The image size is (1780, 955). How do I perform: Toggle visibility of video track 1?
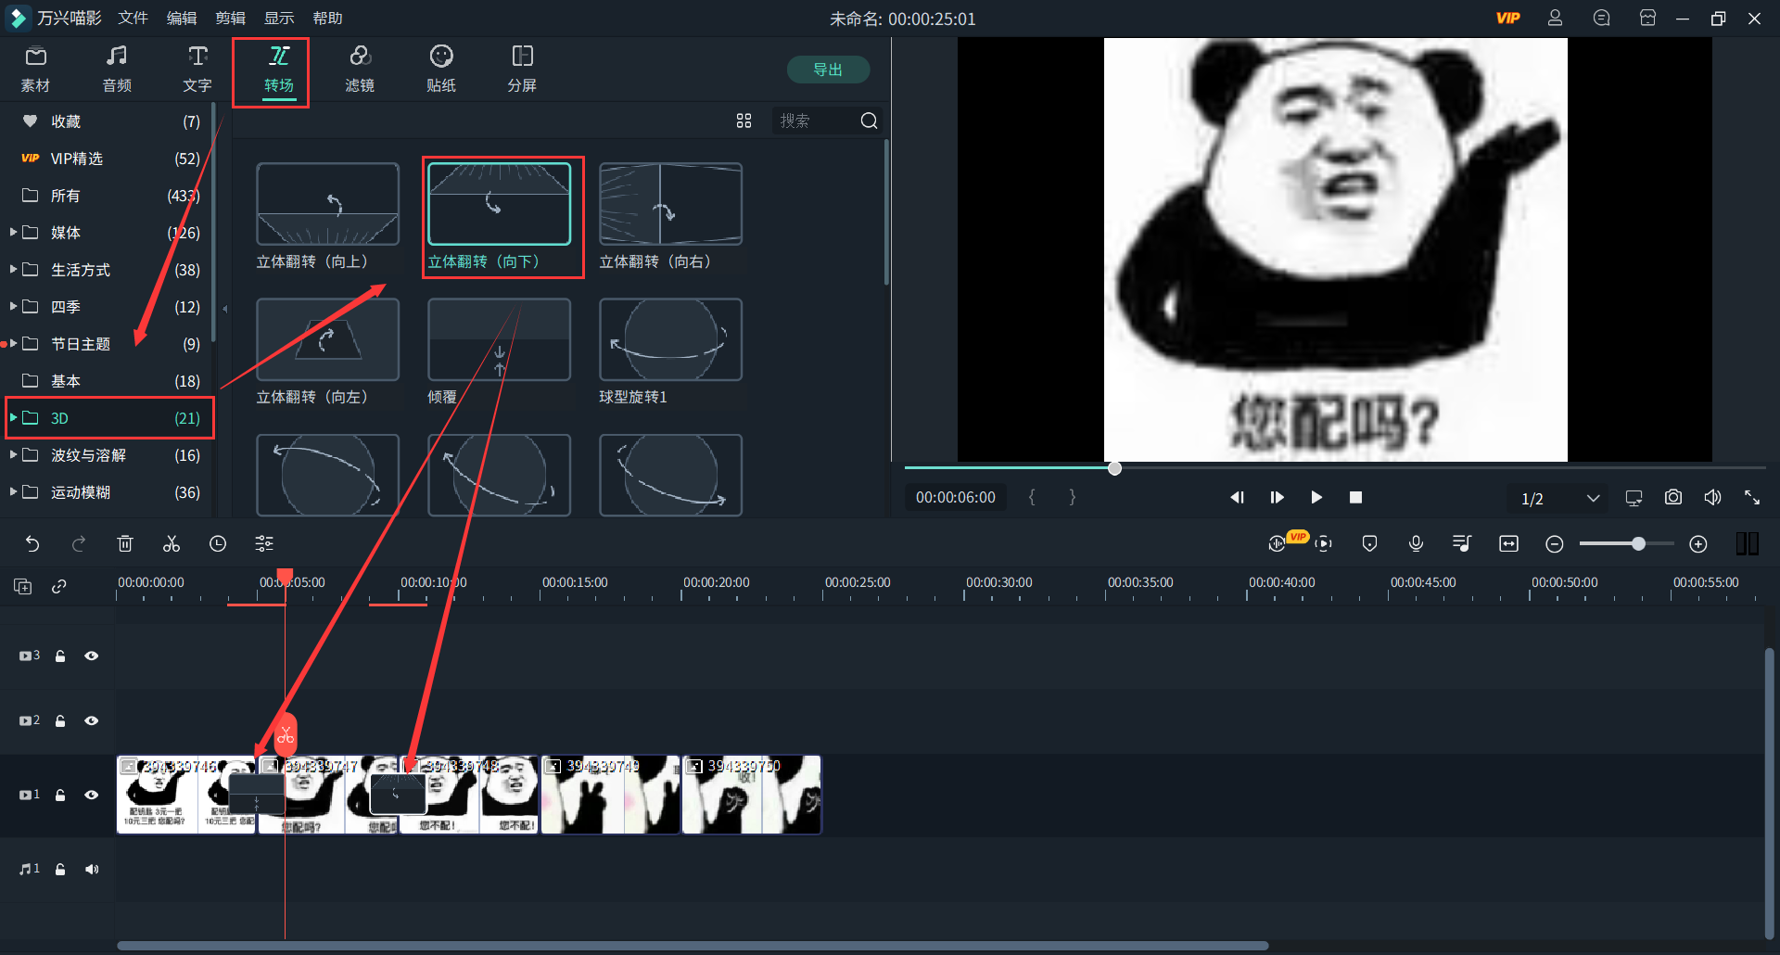point(92,795)
